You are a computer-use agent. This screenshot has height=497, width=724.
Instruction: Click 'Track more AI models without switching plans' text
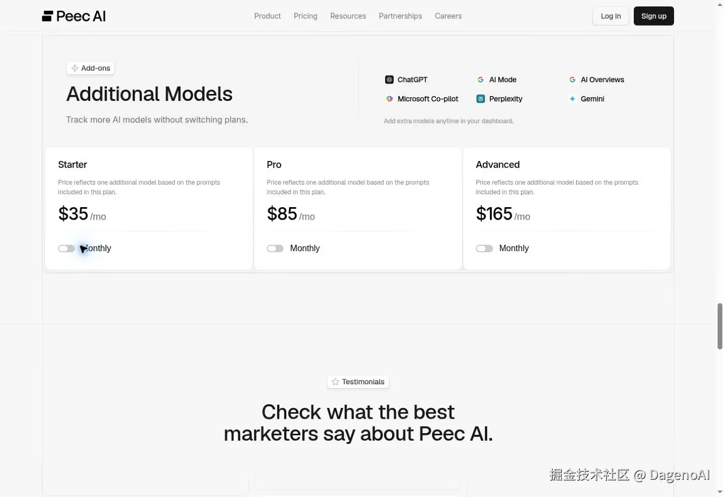(x=157, y=120)
